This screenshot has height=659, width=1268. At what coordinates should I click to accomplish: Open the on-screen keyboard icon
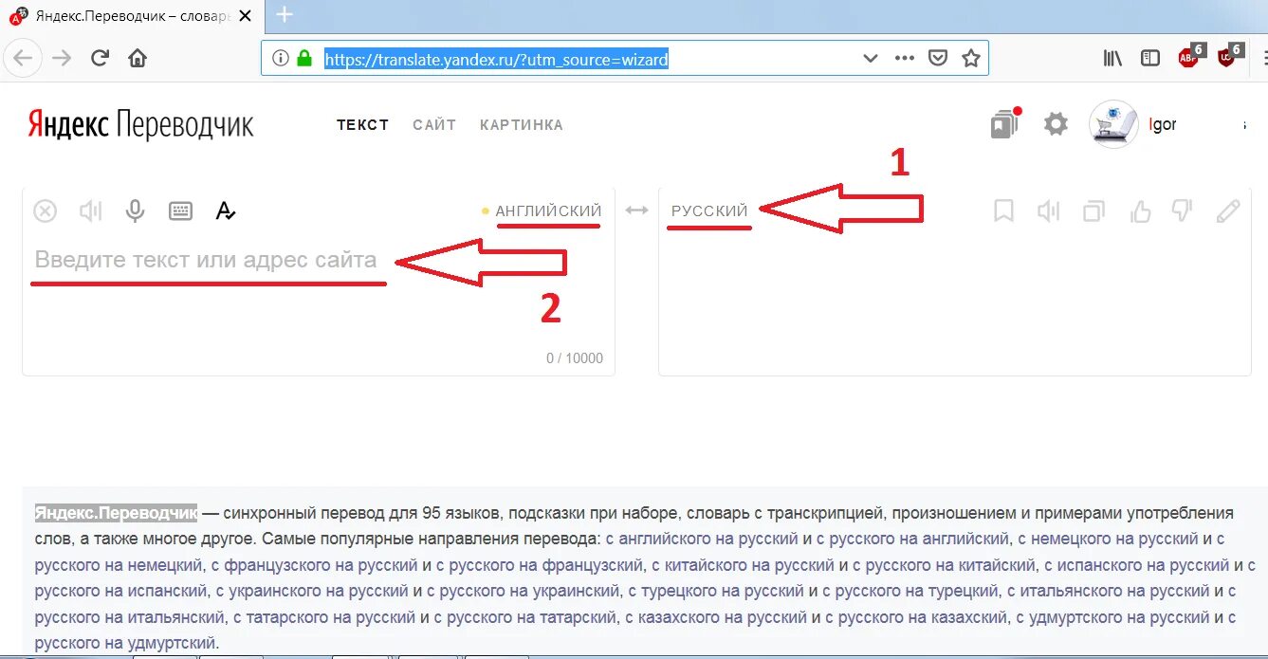181,211
